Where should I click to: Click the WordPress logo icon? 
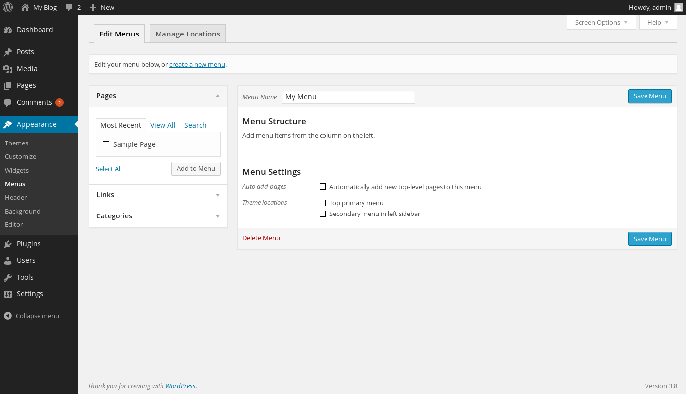[8, 7]
